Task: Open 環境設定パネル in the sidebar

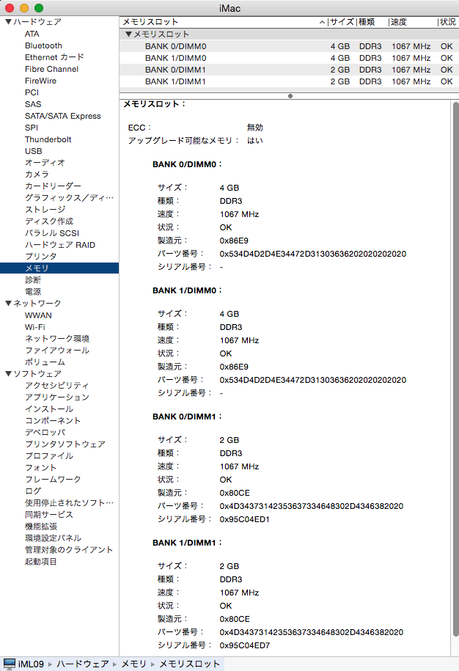Action: tap(53, 538)
